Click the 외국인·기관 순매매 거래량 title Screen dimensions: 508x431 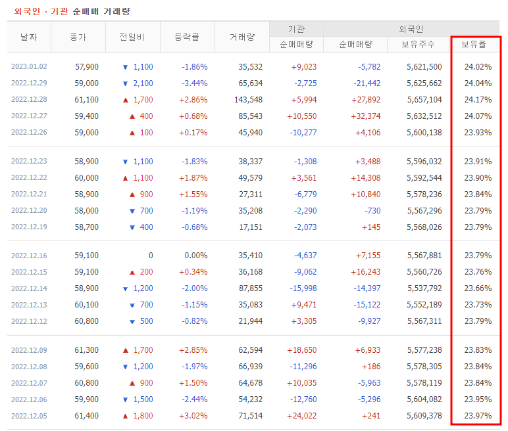pyautogui.click(x=72, y=12)
